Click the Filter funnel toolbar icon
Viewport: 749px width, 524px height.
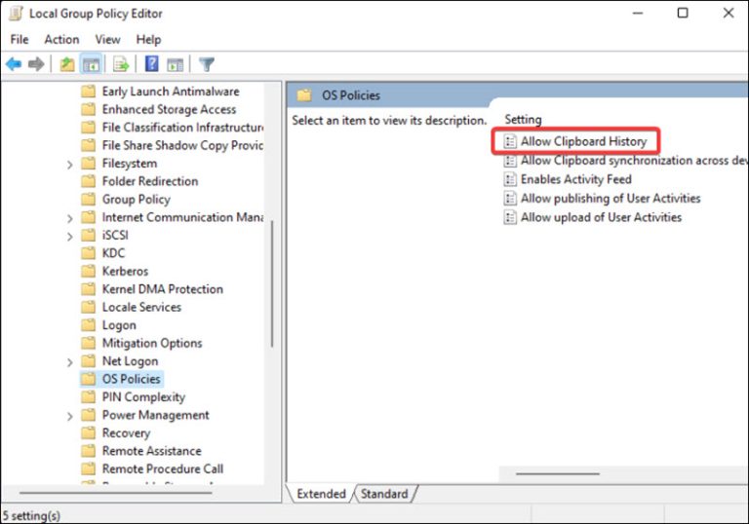(x=207, y=64)
